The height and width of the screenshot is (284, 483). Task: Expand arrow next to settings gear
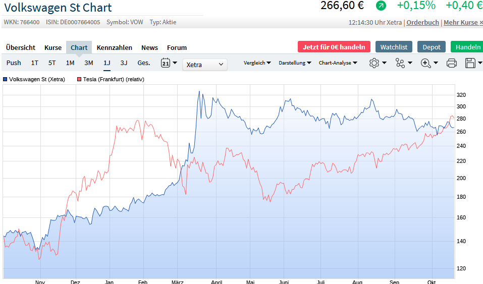[x=385, y=63]
